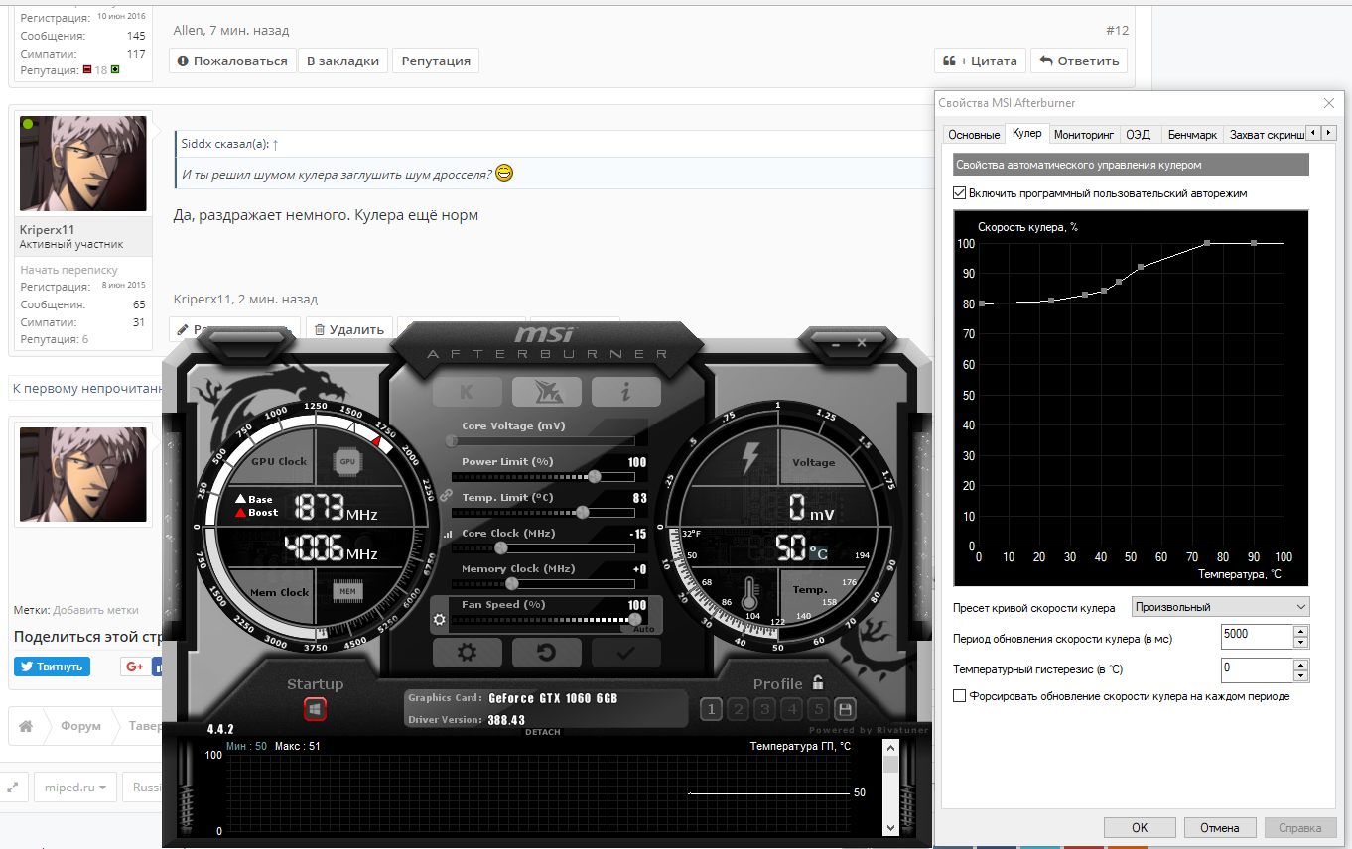The image size is (1352, 849).
Task: Click the Power Limit slider handle
Action: click(594, 476)
